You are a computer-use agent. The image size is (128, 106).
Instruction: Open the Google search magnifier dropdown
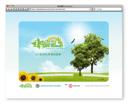tap(95, 9)
